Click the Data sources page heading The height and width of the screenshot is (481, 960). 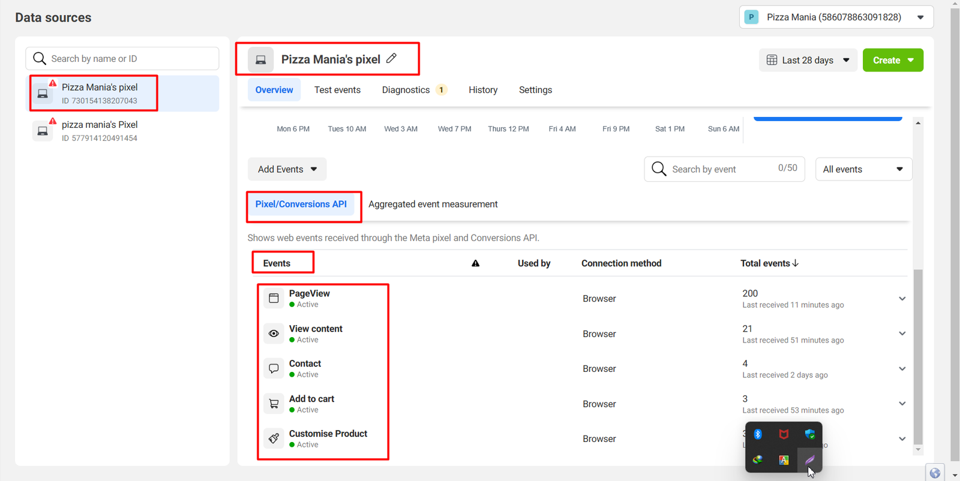[53, 17]
